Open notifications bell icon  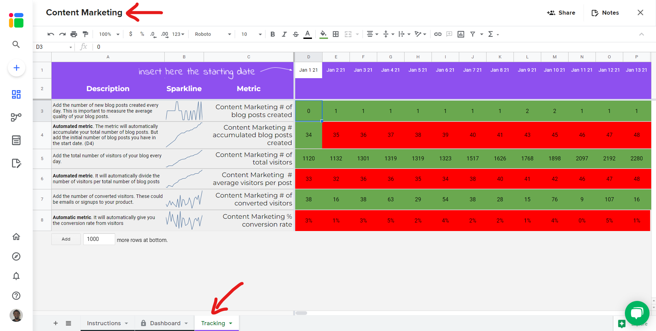click(x=16, y=276)
